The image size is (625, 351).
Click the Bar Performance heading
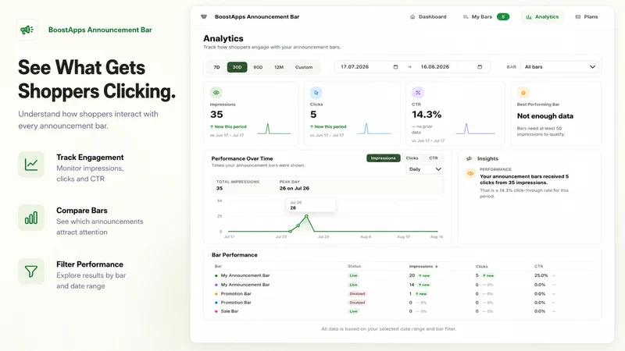(x=234, y=255)
